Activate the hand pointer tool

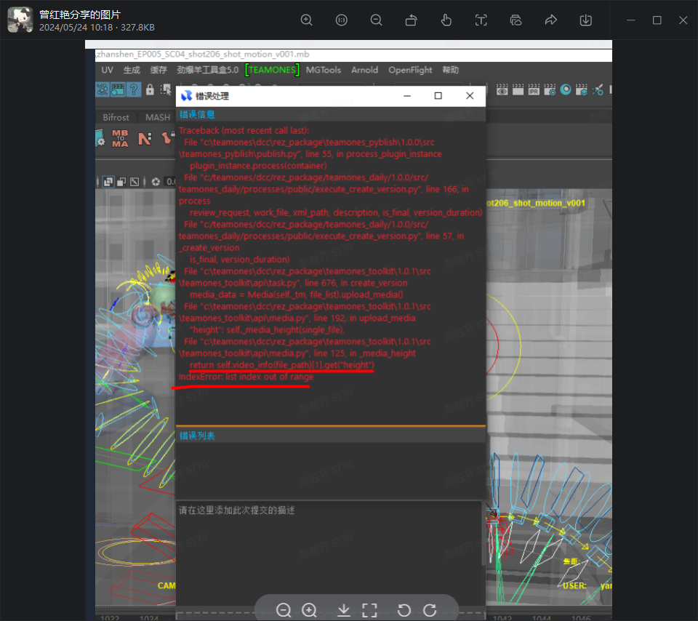(x=446, y=20)
